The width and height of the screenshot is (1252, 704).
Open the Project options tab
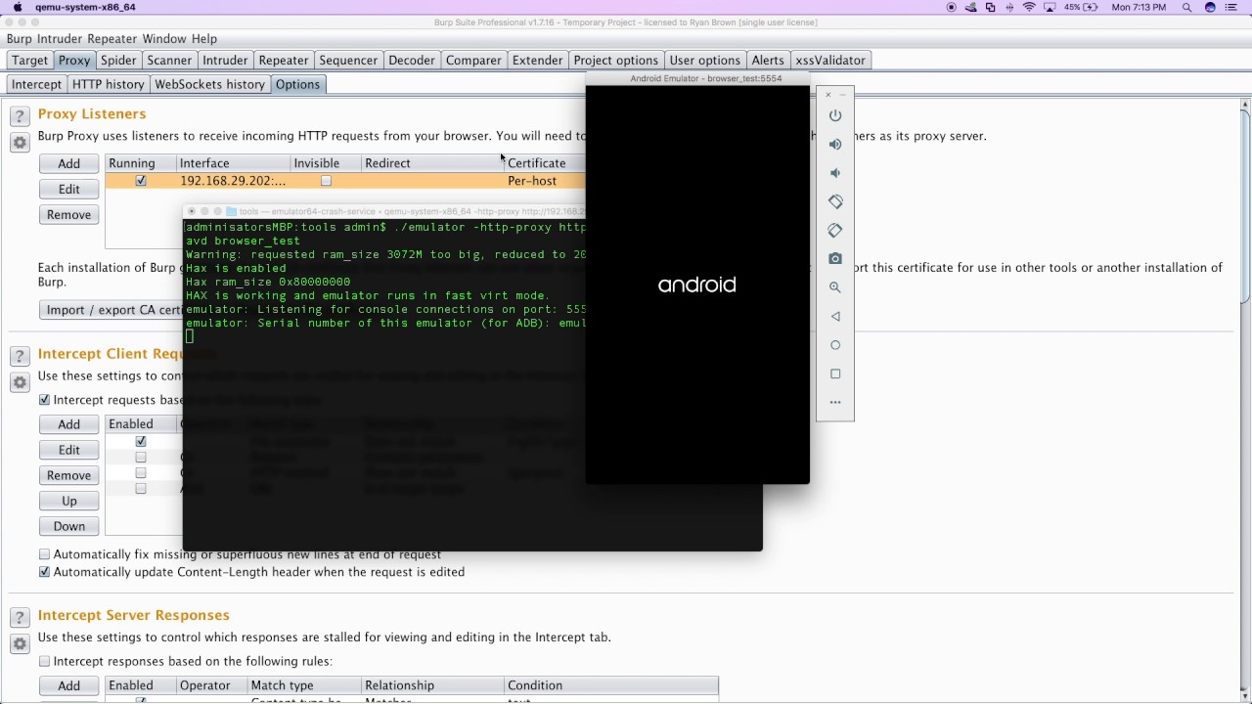616,61
